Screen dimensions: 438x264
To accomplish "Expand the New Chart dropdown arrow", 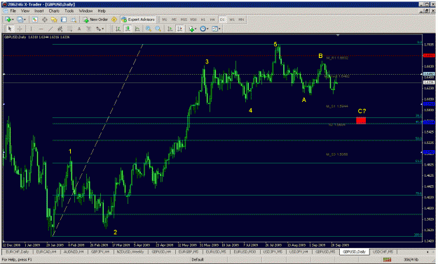I will [x=13, y=20].
